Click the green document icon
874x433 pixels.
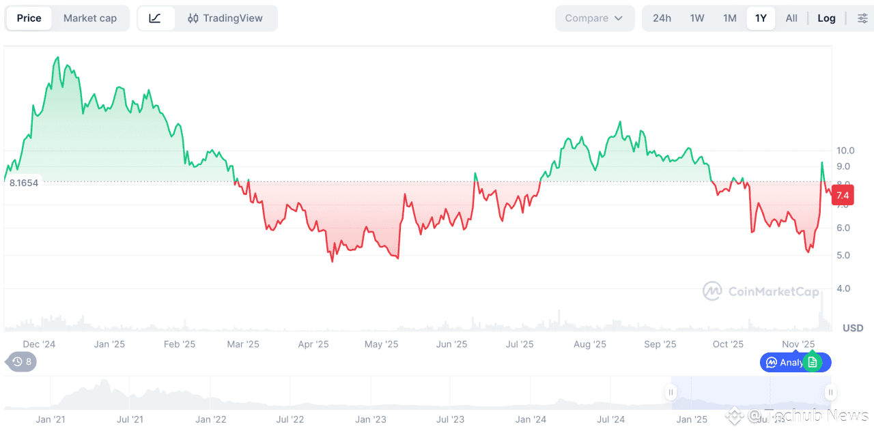click(812, 362)
